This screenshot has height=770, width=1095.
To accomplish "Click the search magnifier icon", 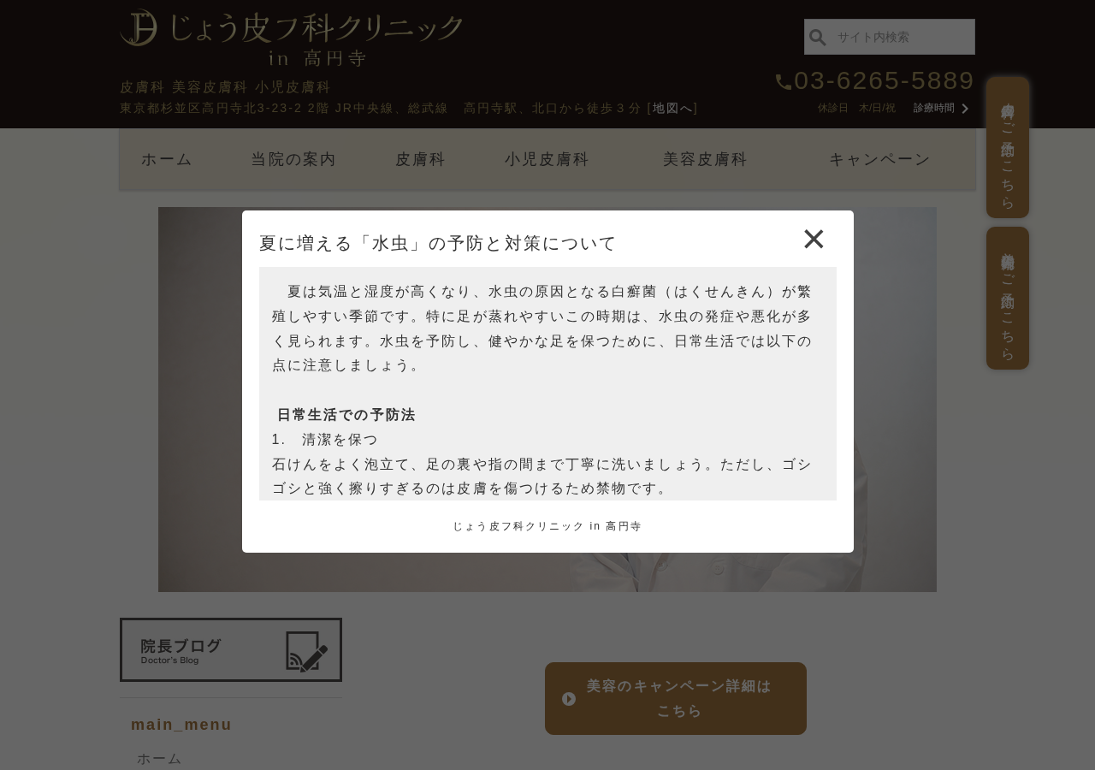I will click(818, 38).
